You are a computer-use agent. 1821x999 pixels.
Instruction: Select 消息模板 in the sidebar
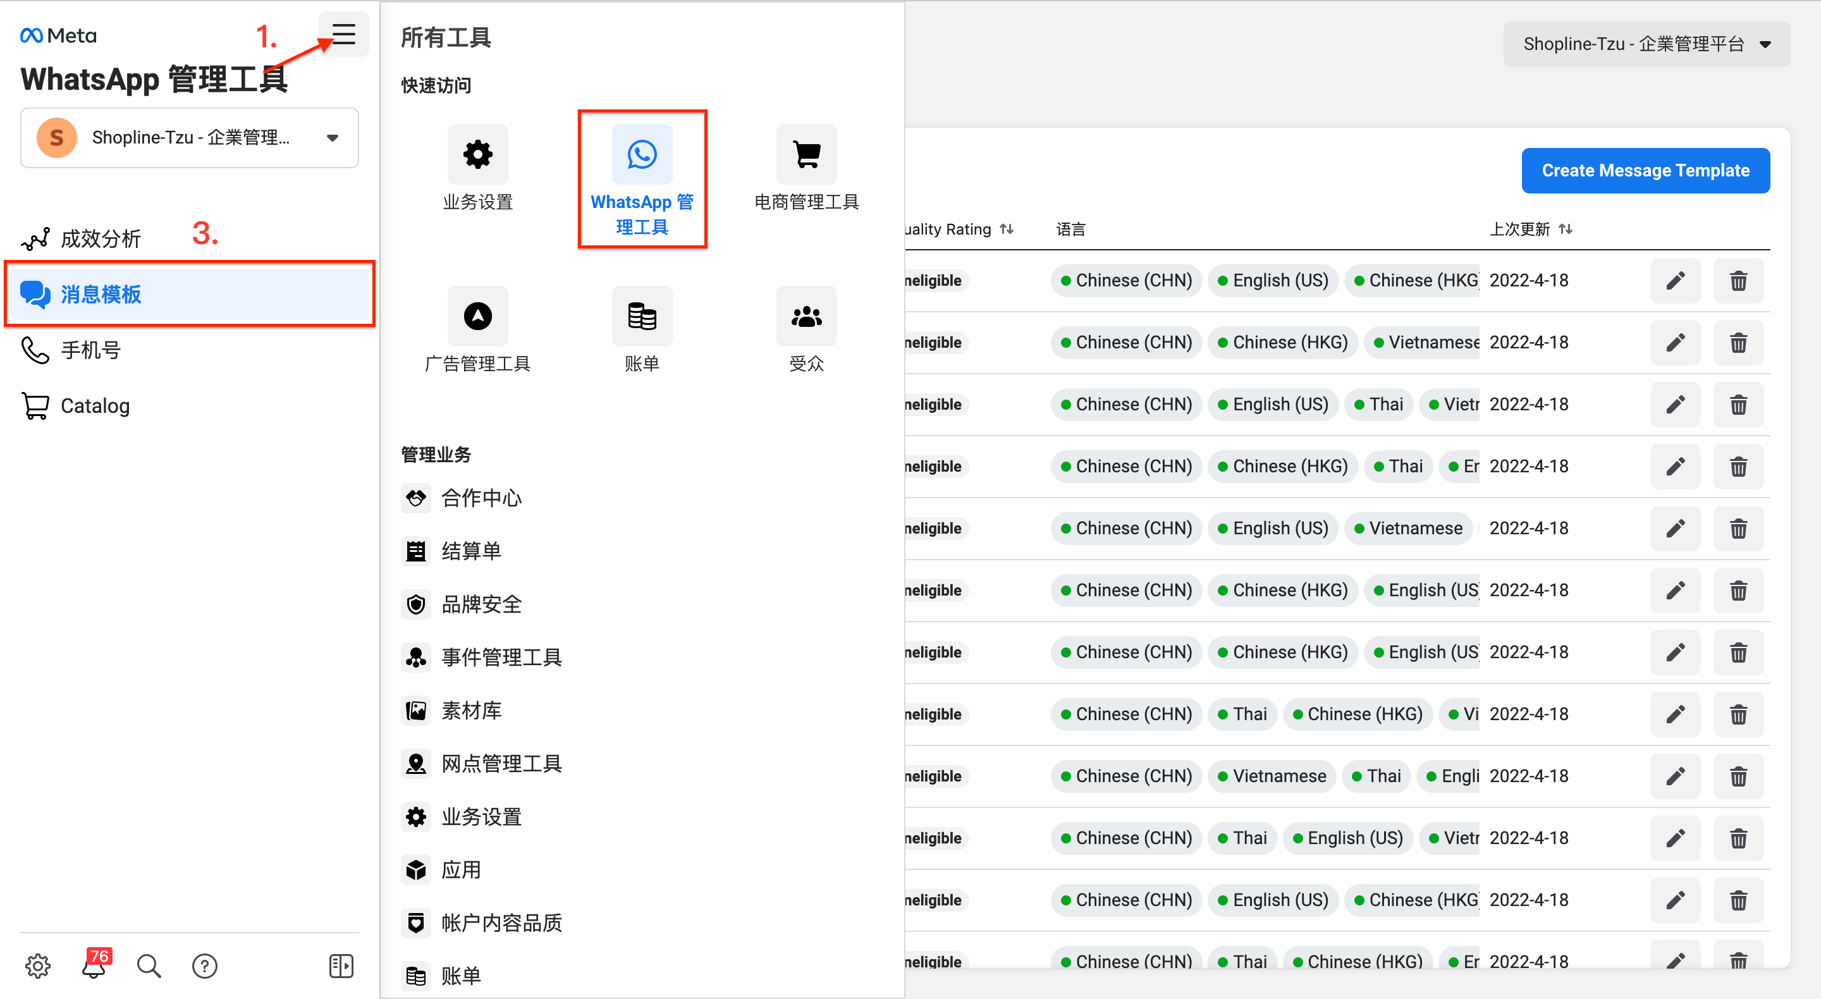(x=190, y=293)
